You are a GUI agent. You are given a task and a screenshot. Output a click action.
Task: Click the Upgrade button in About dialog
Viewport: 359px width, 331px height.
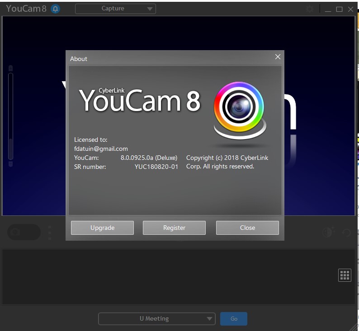pyautogui.click(x=102, y=228)
